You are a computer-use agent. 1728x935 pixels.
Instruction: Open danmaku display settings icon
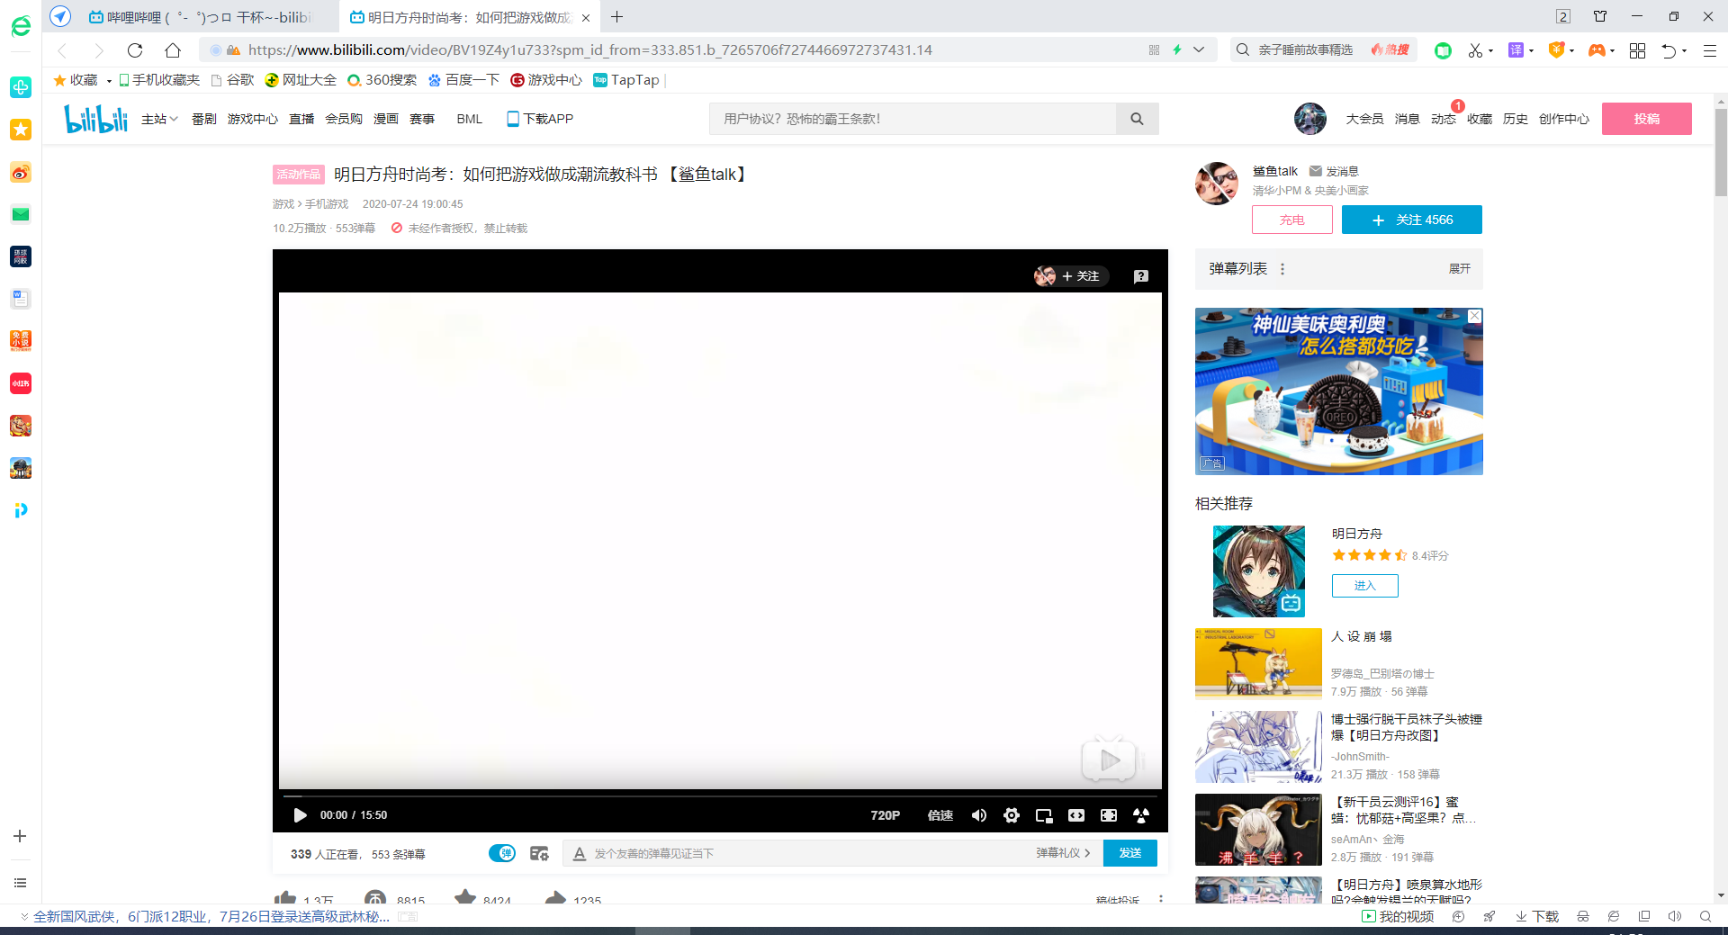(539, 853)
